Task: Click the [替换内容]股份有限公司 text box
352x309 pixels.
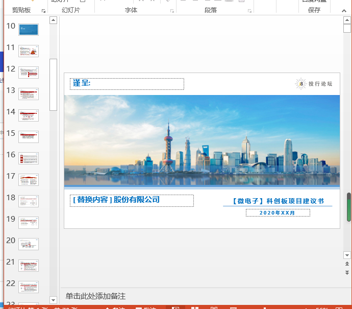Action: (x=132, y=200)
